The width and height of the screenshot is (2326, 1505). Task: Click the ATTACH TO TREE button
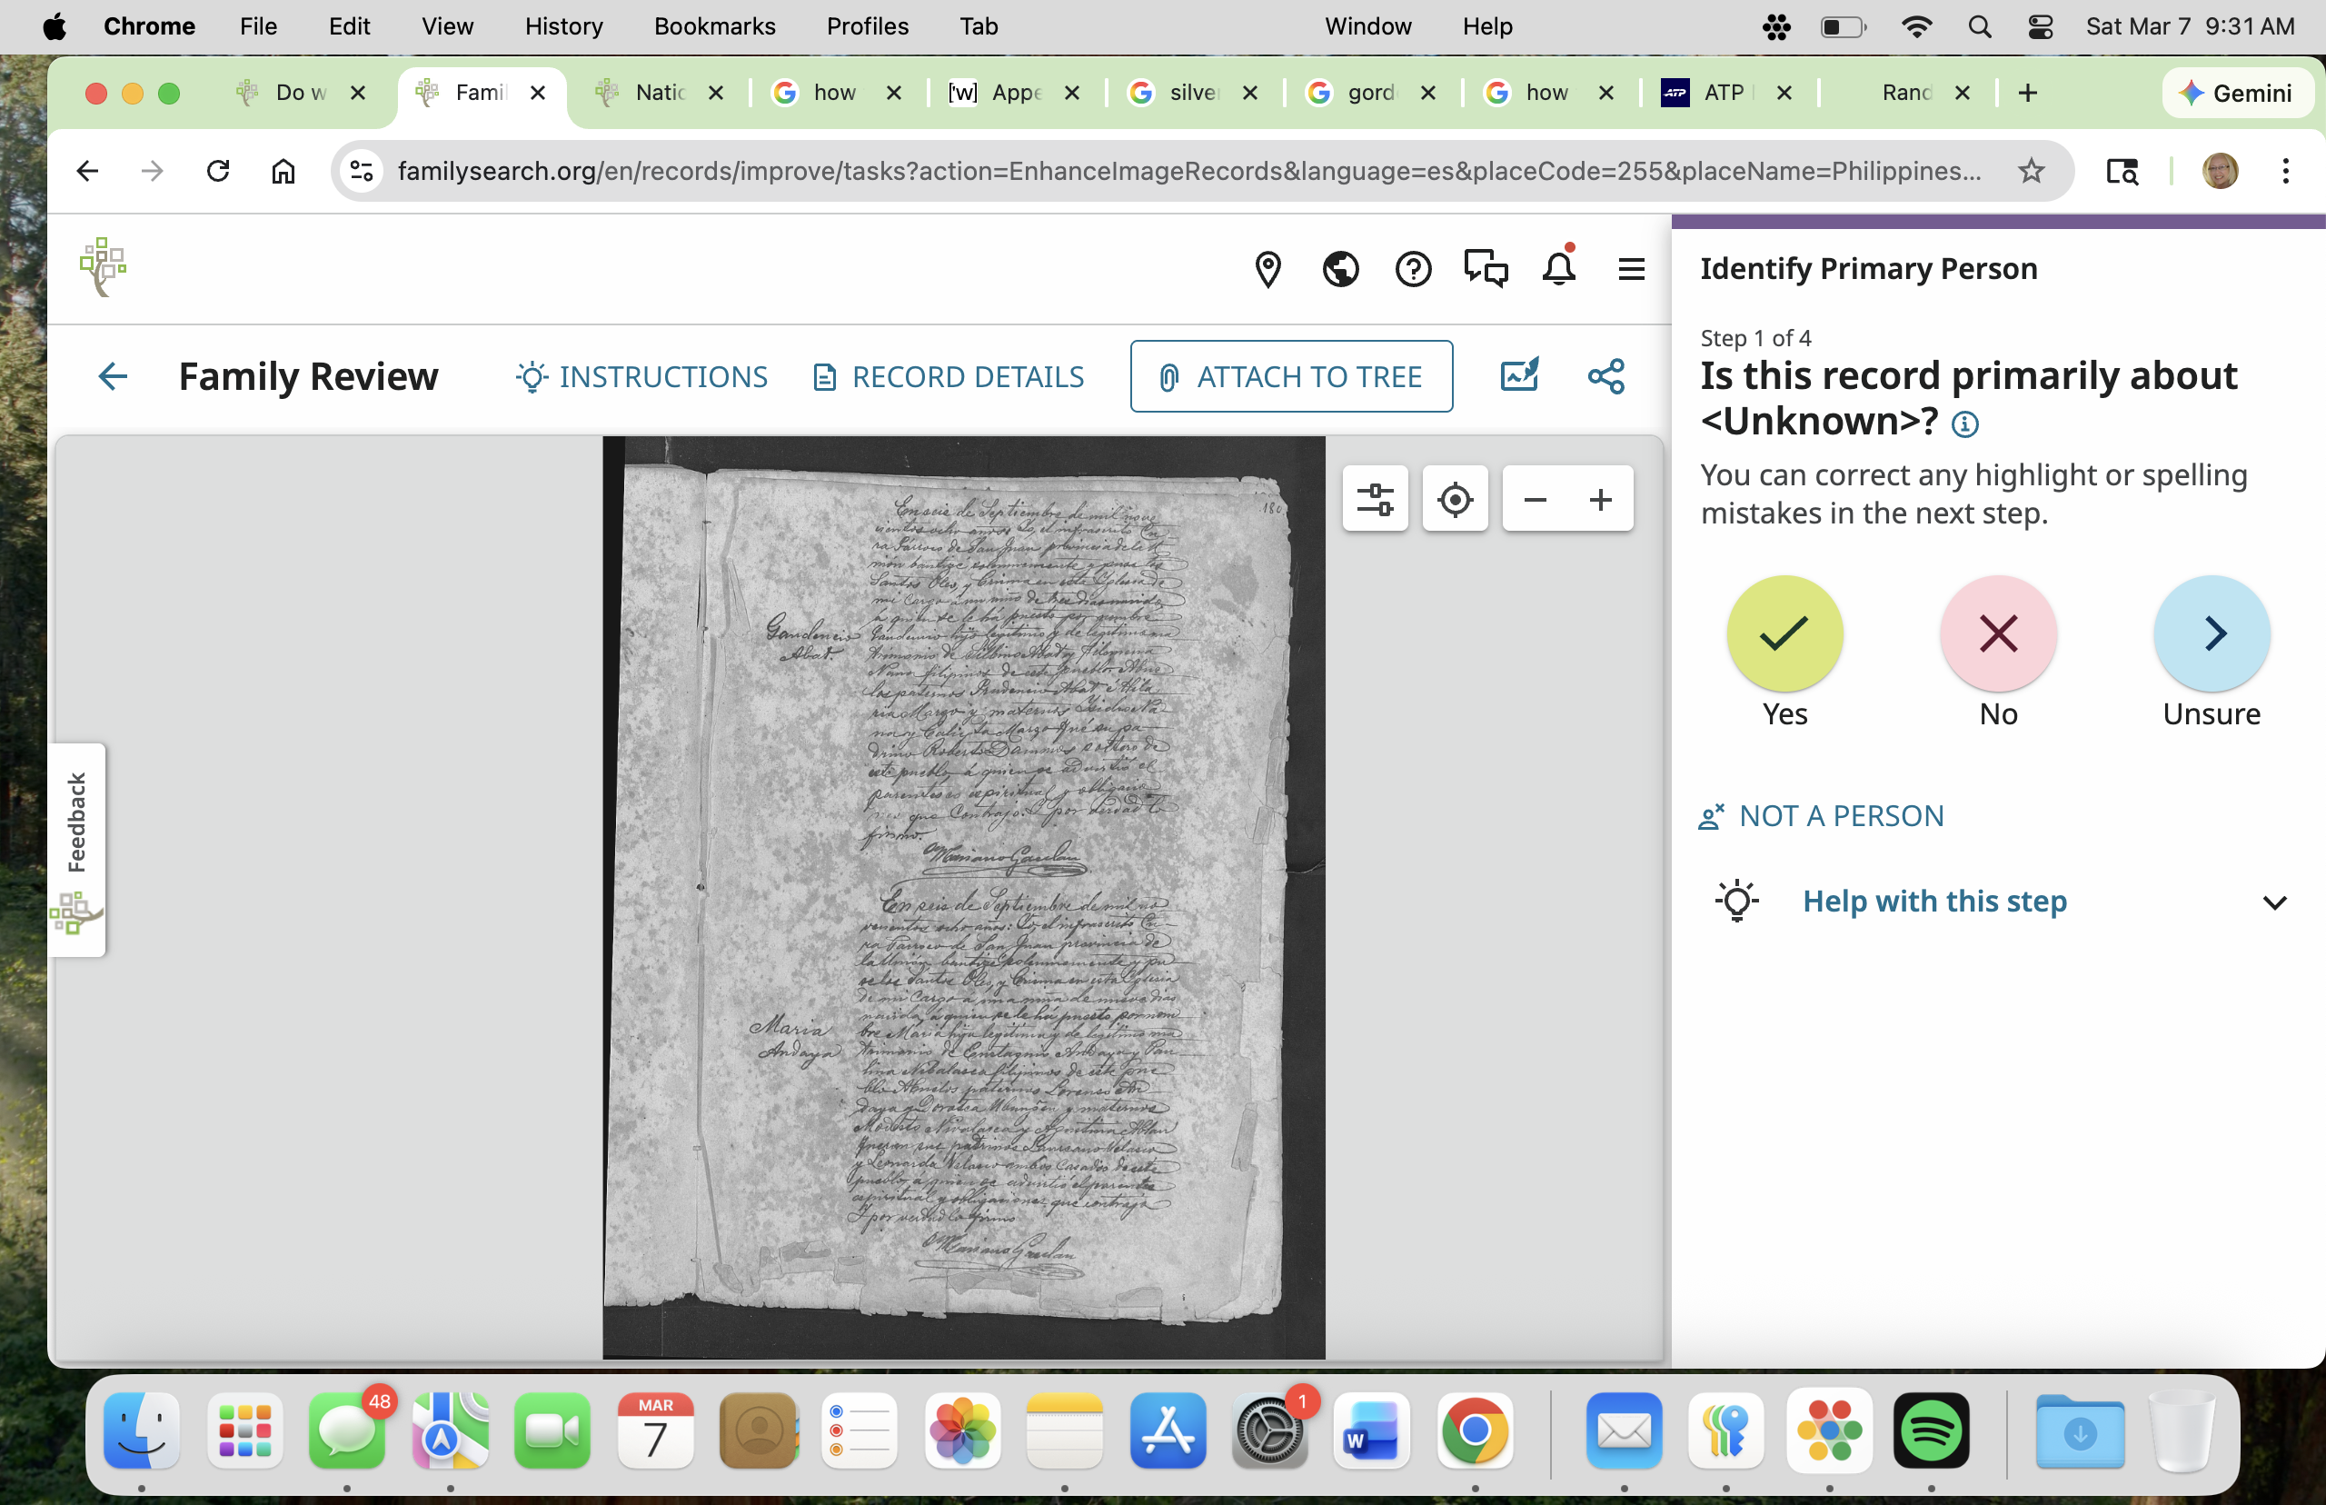pos(1290,376)
